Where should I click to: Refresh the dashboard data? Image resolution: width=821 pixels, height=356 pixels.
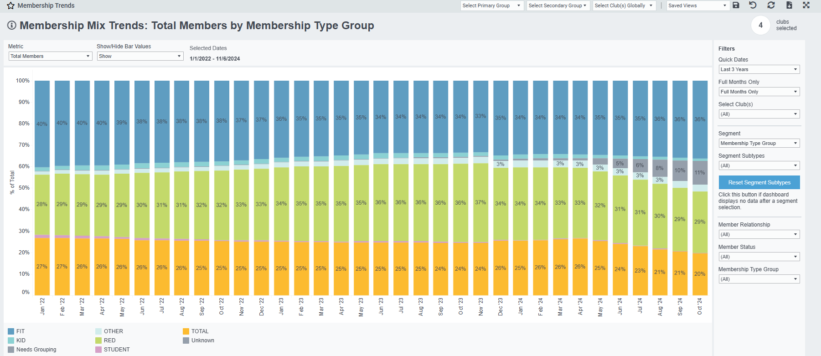[x=770, y=5]
